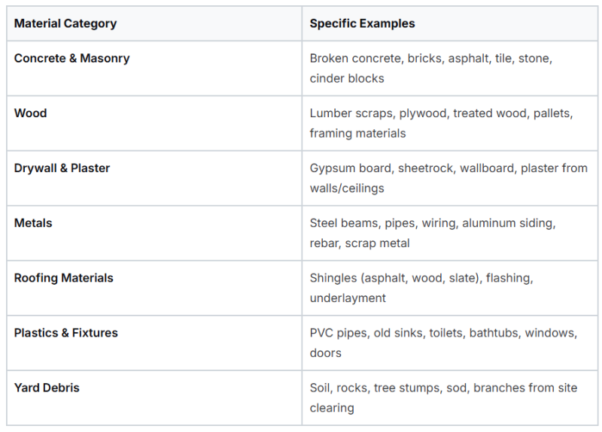Click the Plastics & Fixtures row label
Viewport: 602px width, 432px height.
tap(66, 333)
